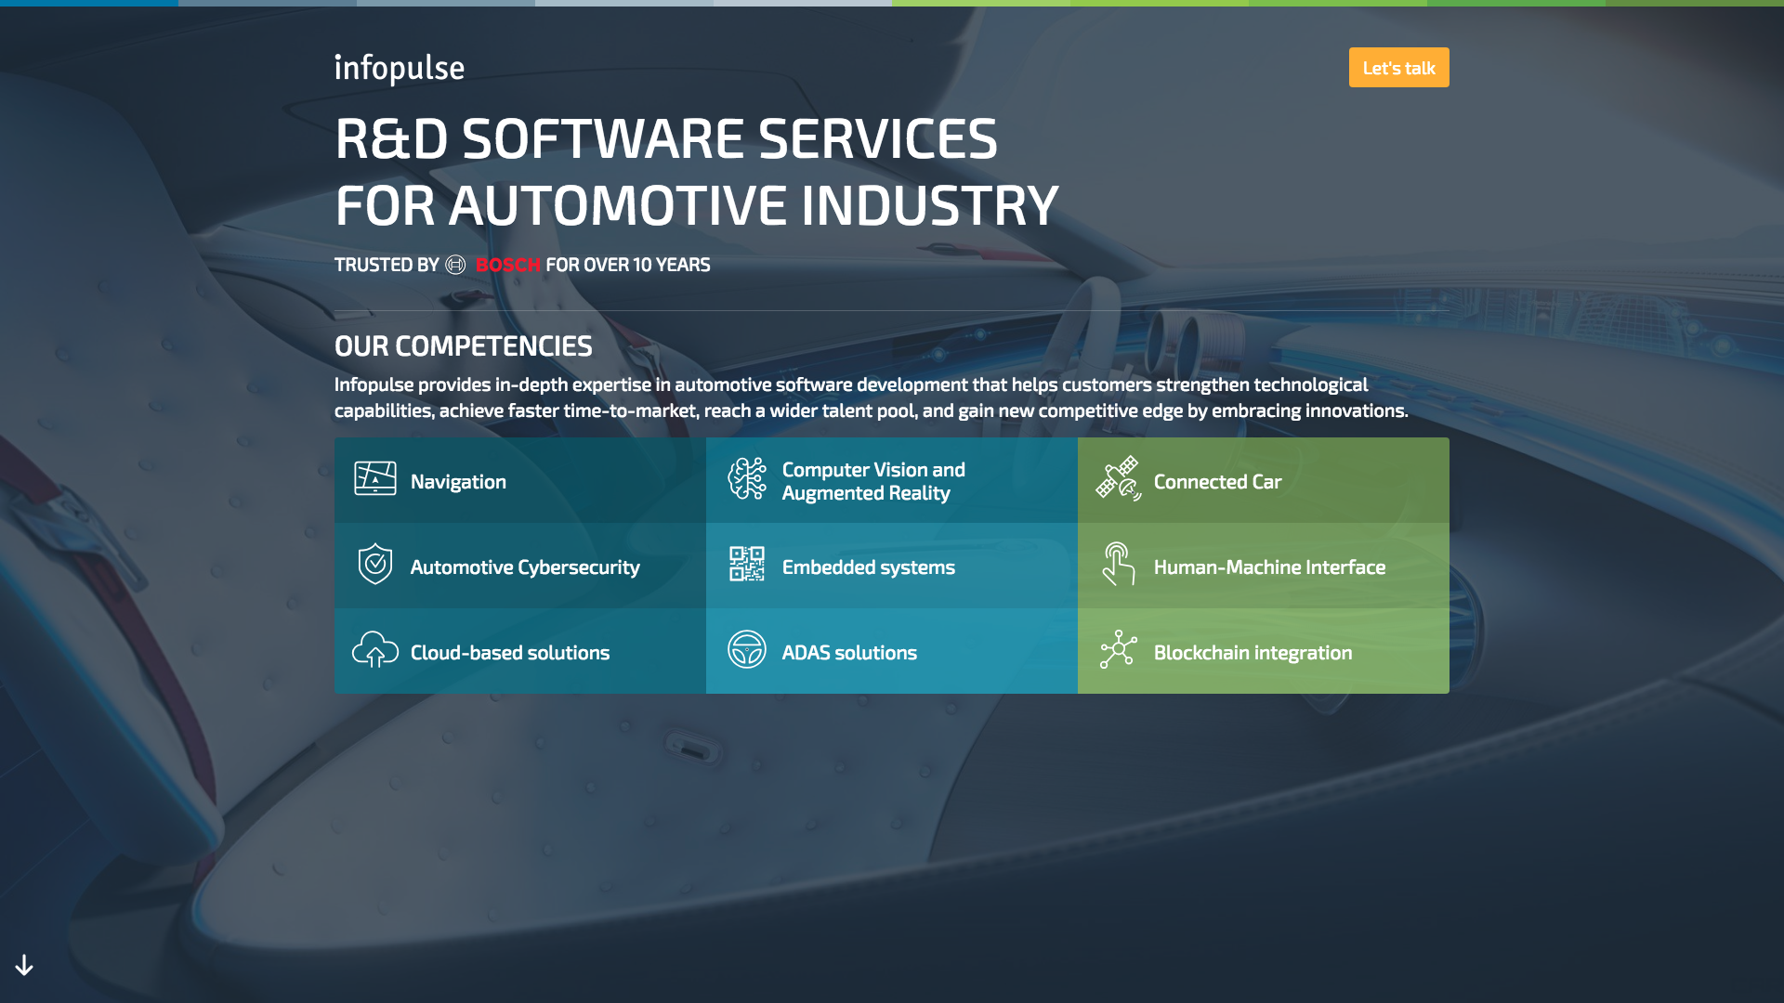Open the Cloud-based solutions label
The height and width of the screenshot is (1003, 1784).
(510, 653)
